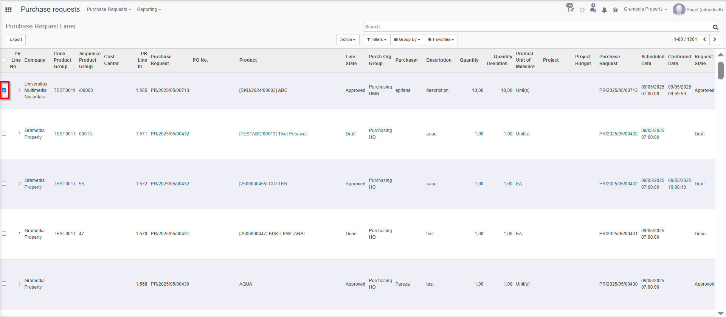The width and height of the screenshot is (726, 317).
Task: Sort by the Quantity column header
Action: point(469,60)
